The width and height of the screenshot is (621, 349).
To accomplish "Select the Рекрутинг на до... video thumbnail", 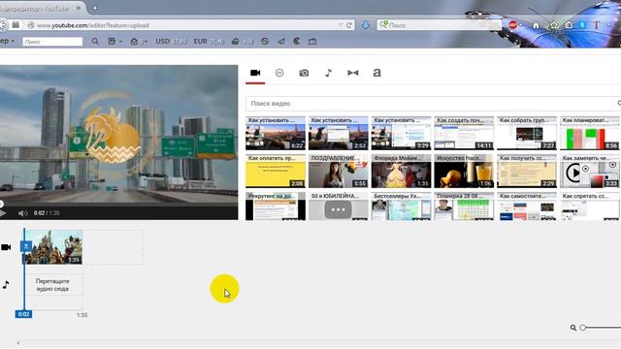I will [x=276, y=206].
